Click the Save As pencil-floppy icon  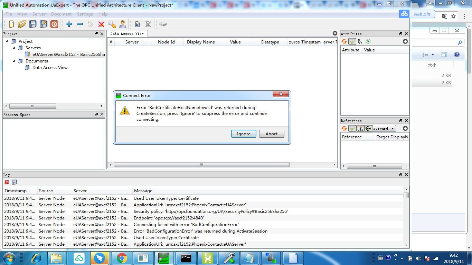[44, 24]
